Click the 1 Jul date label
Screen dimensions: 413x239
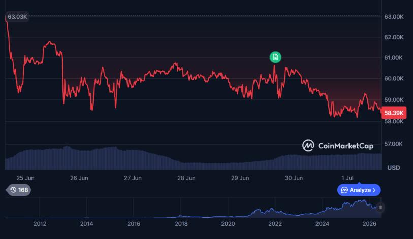click(347, 178)
